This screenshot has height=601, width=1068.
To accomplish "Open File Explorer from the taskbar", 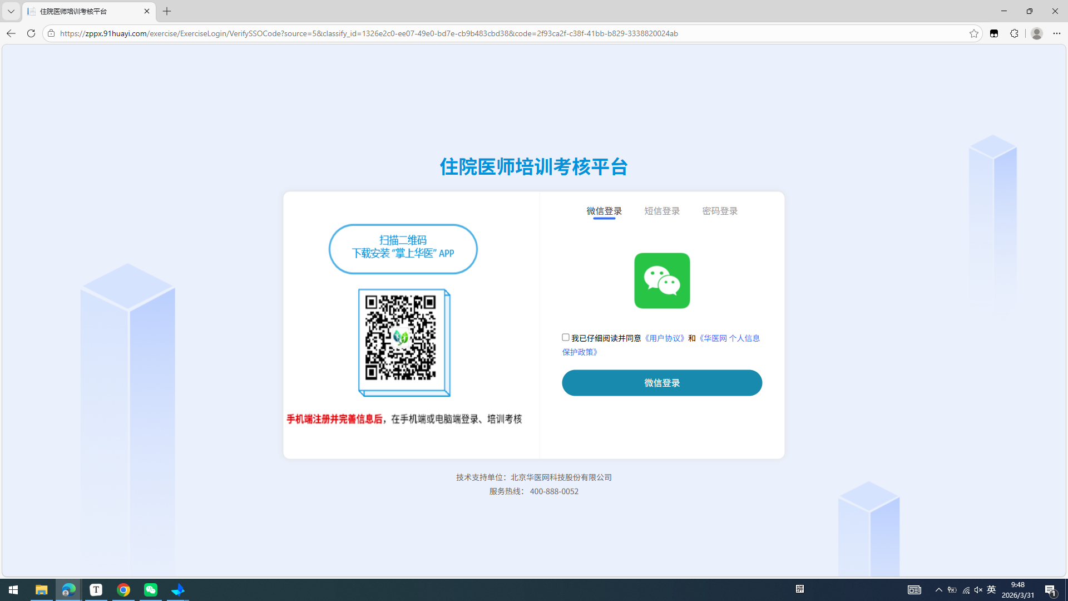I will [41, 590].
